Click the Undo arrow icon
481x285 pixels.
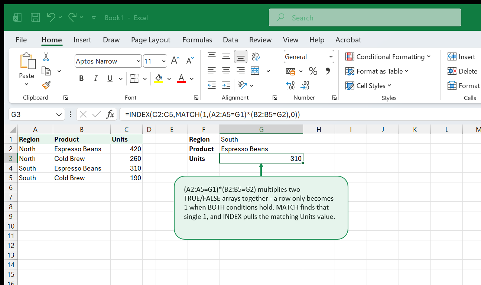51,17
